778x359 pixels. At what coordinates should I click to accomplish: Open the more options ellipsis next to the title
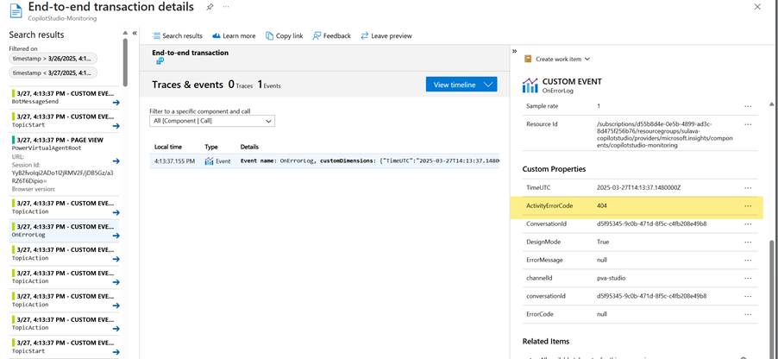(x=226, y=6)
